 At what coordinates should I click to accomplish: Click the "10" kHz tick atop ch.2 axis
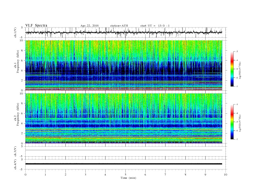coord(21,94)
